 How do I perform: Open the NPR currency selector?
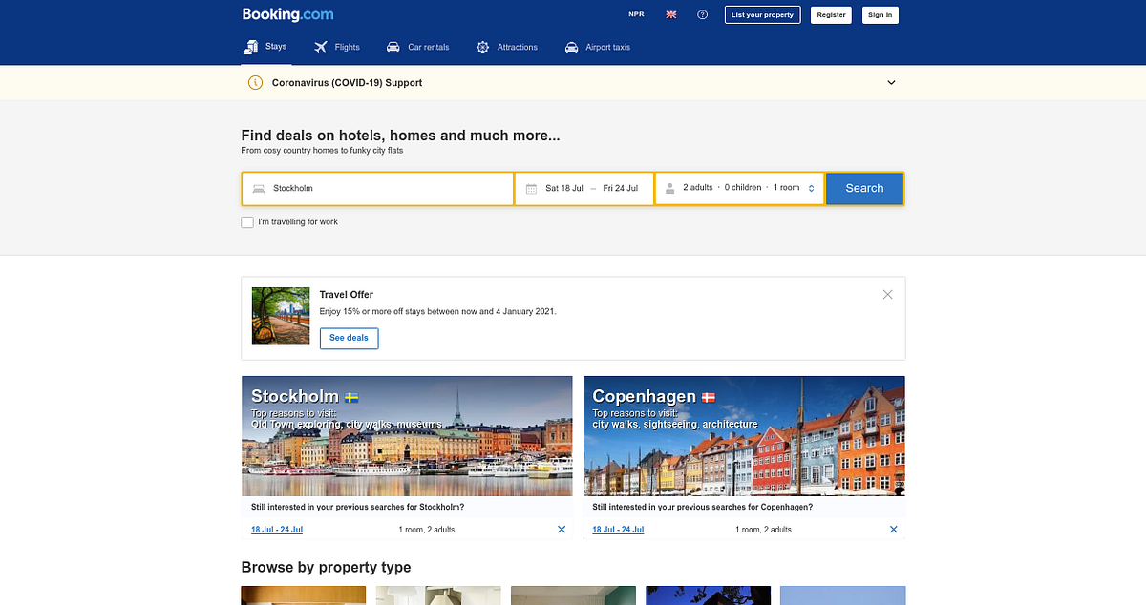635,14
